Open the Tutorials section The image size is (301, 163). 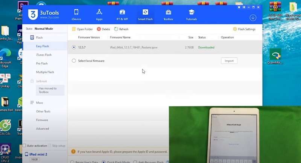(x=192, y=15)
